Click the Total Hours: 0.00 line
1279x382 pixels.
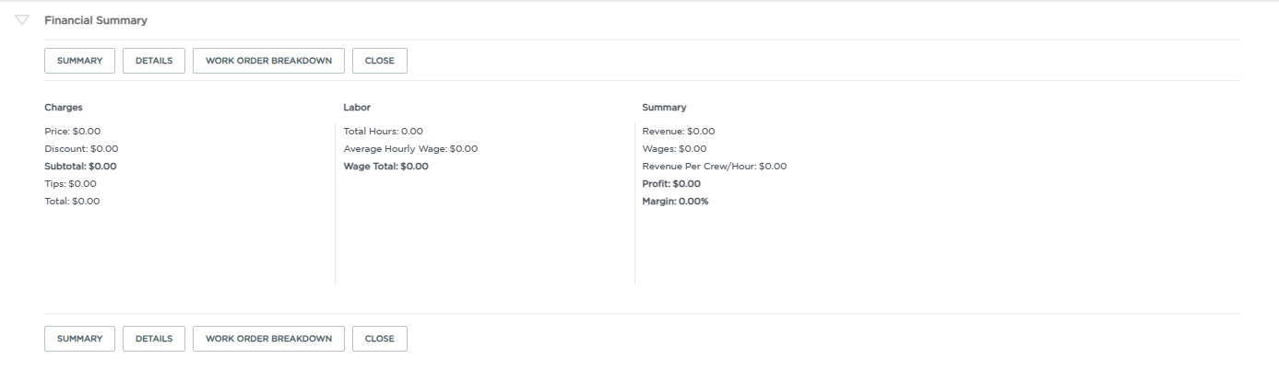click(384, 132)
